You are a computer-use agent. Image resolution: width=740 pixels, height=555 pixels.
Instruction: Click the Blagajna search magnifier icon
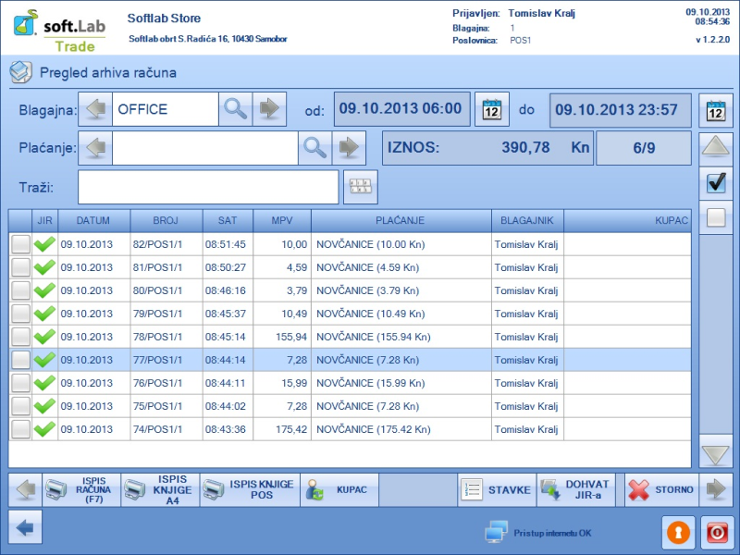pos(236,109)
